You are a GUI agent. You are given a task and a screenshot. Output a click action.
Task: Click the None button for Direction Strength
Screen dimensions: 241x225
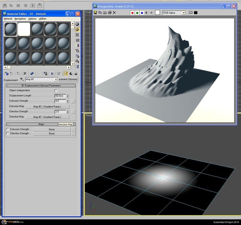click(x=52, y=133)
